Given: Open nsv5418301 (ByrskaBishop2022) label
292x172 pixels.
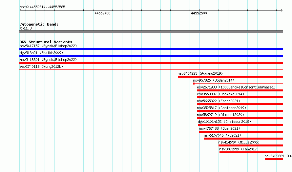Looking at the screenshot, I should point(48,60).
